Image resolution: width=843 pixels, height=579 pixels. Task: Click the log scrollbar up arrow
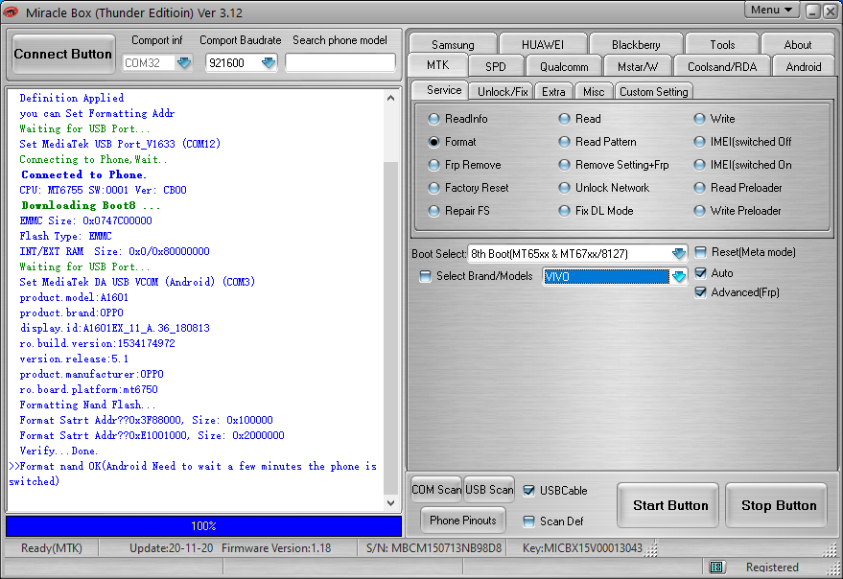tap(391, 98)
